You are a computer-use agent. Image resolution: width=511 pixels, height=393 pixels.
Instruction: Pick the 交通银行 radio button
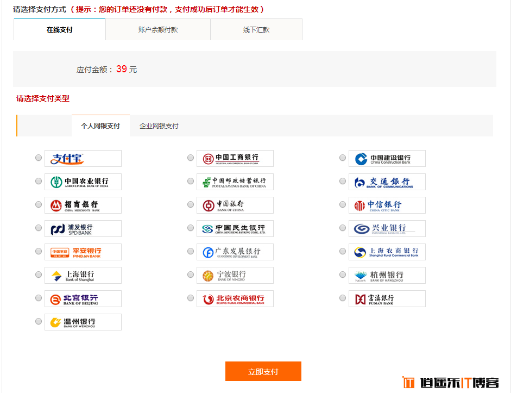coord(343,181)
